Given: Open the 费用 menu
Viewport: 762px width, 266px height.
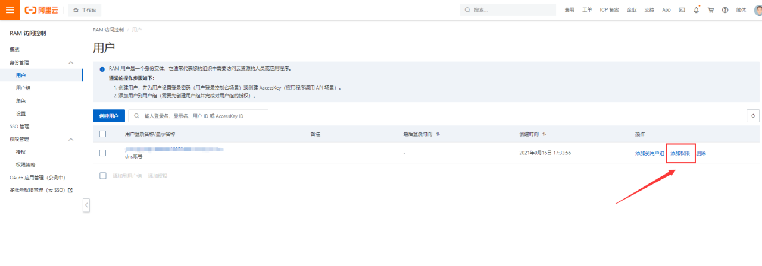Looking at the screenshot, I should pos(569,10).
